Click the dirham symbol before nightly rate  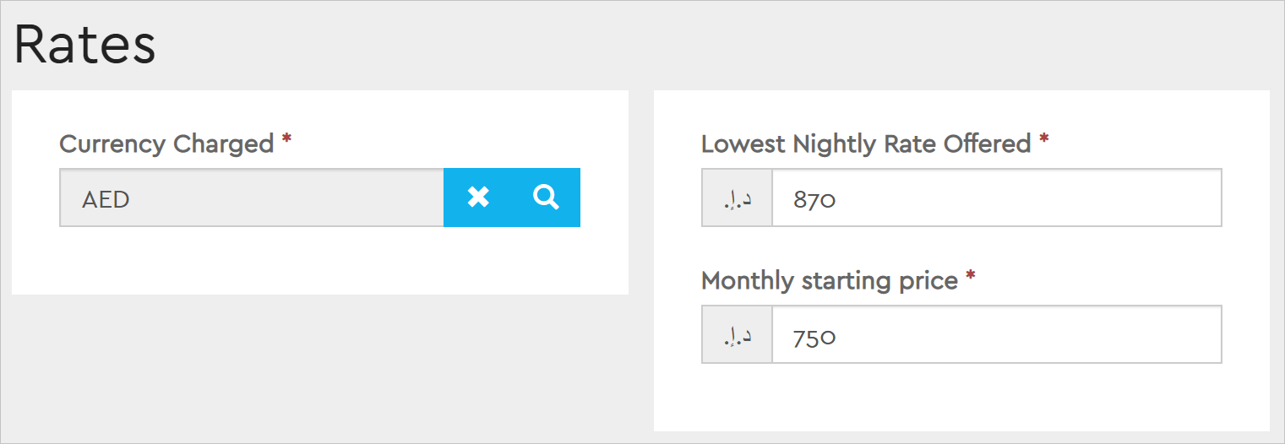pyautogui.click(x=737, y=198)
